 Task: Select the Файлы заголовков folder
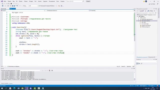coord(146,25)
